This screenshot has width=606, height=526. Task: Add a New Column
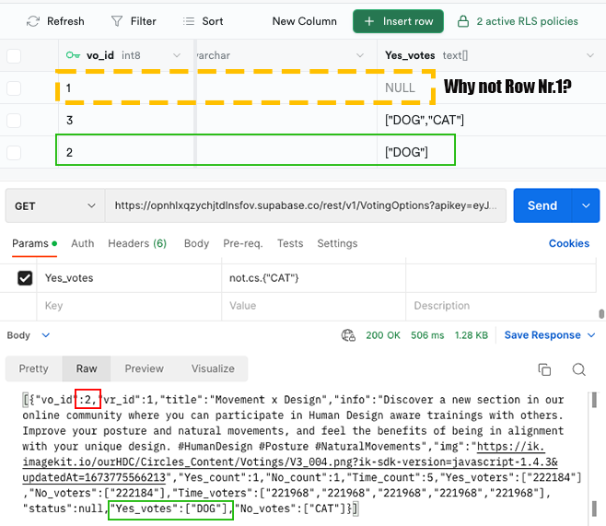pyautogui.click(x=304, y=21)
